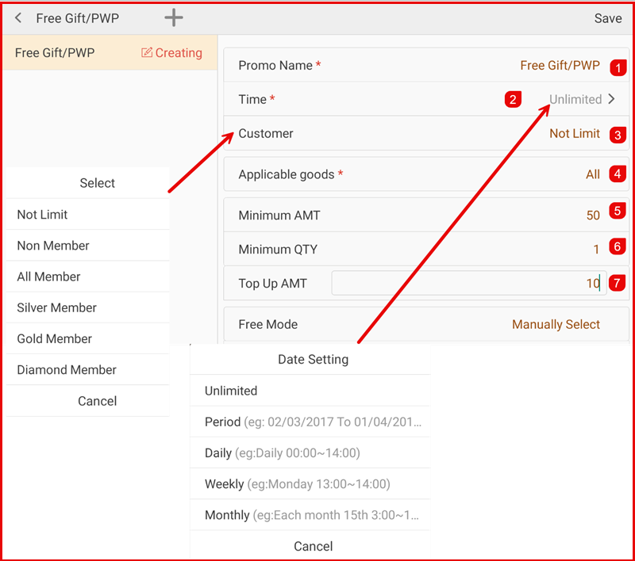Viewport: 635px width, 561px height.
Task: Save the promotion settings
Action: (608, 18)
